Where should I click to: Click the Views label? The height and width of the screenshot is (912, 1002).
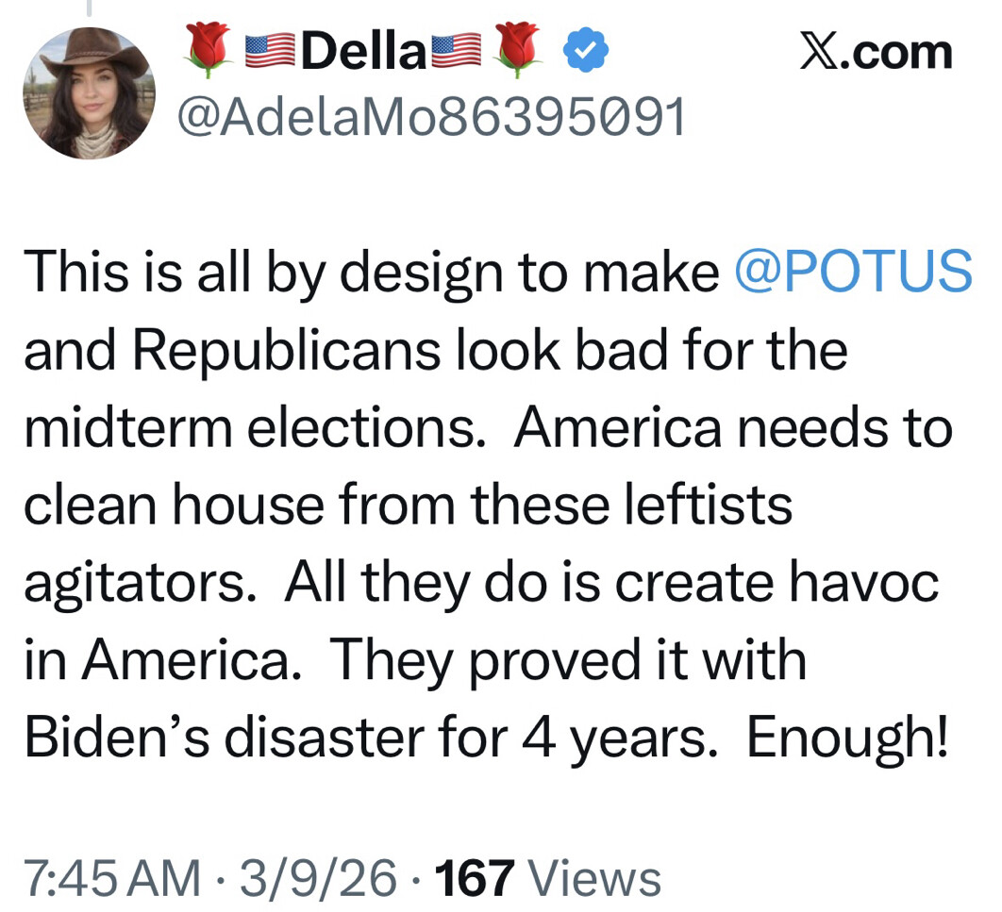tap(593, 878)
